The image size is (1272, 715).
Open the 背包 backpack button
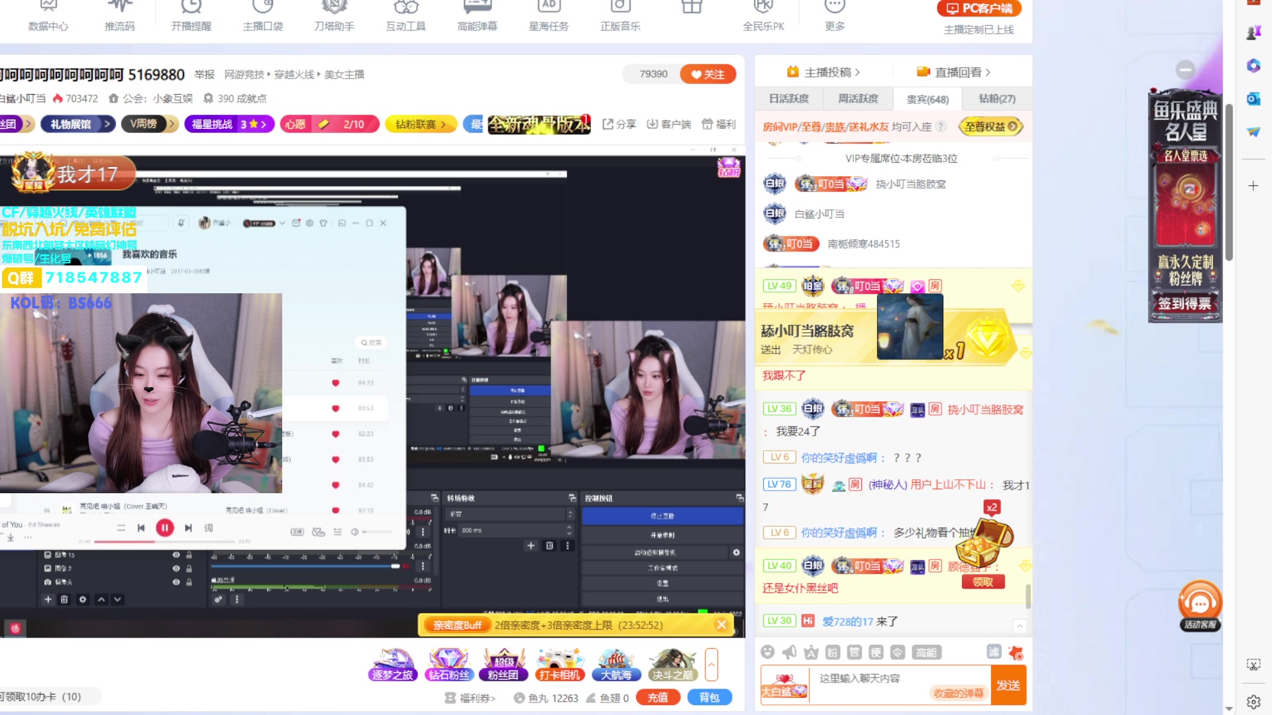(x=709, y=697)
